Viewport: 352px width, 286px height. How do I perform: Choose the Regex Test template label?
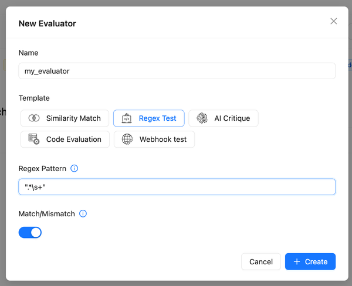pyautogui.click(x=157, y=118)
